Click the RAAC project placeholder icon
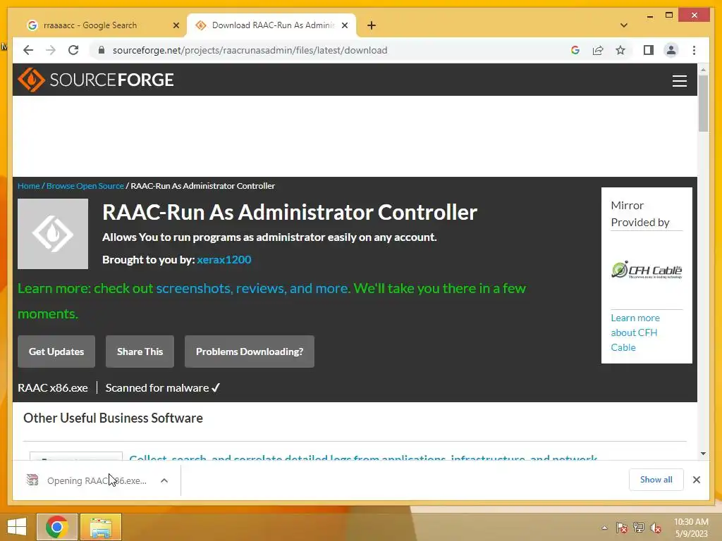The width and height of the screenshot is (722, 541). pos(53,234)
